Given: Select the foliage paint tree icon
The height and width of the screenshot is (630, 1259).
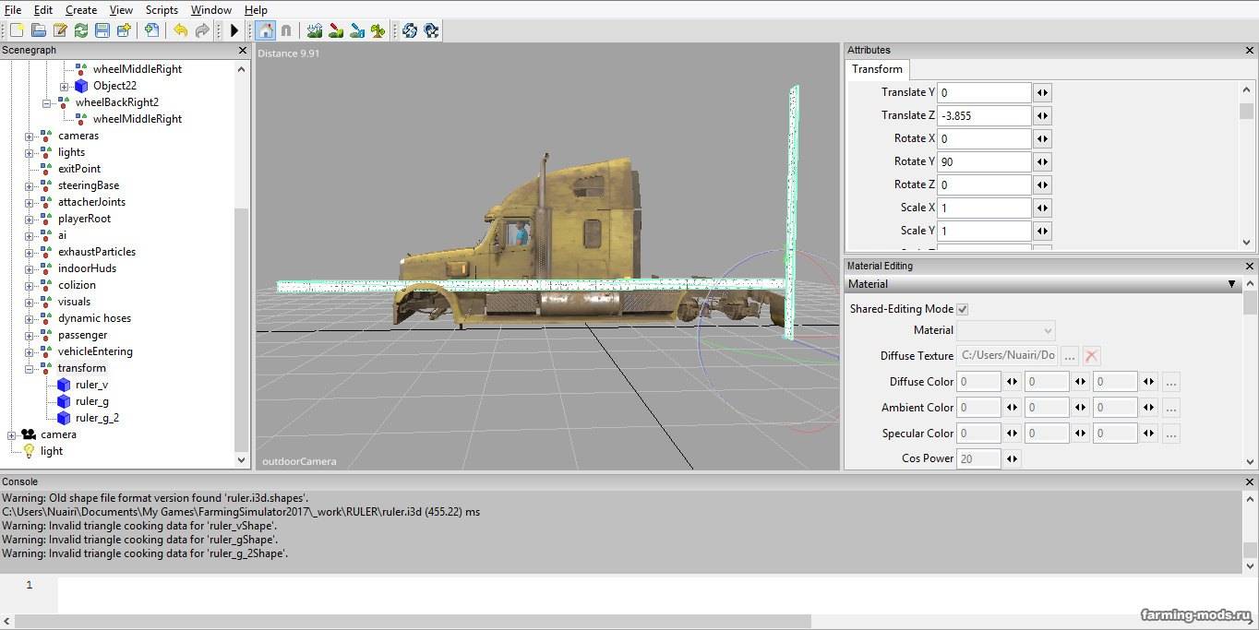Looking at the screenshot, I should [x=378, y=30].
